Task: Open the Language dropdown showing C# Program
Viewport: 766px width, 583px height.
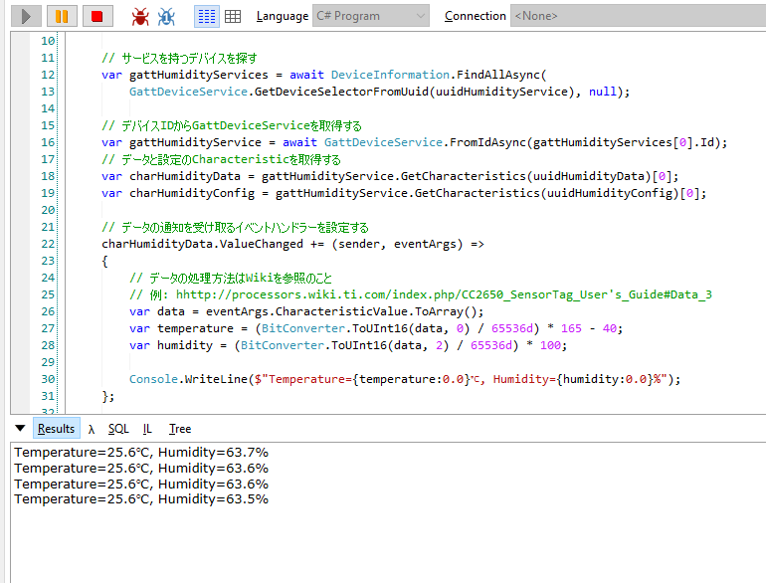Action: (371, 16)
